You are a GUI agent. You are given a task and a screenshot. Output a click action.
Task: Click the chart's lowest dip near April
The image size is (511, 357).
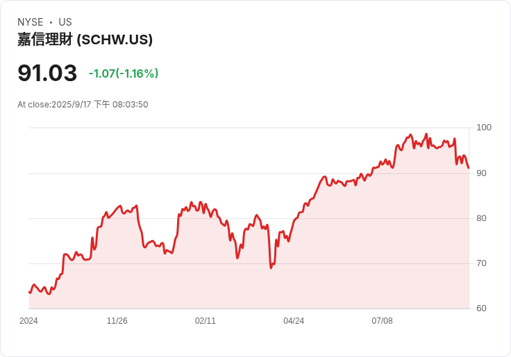pos(271,268)
